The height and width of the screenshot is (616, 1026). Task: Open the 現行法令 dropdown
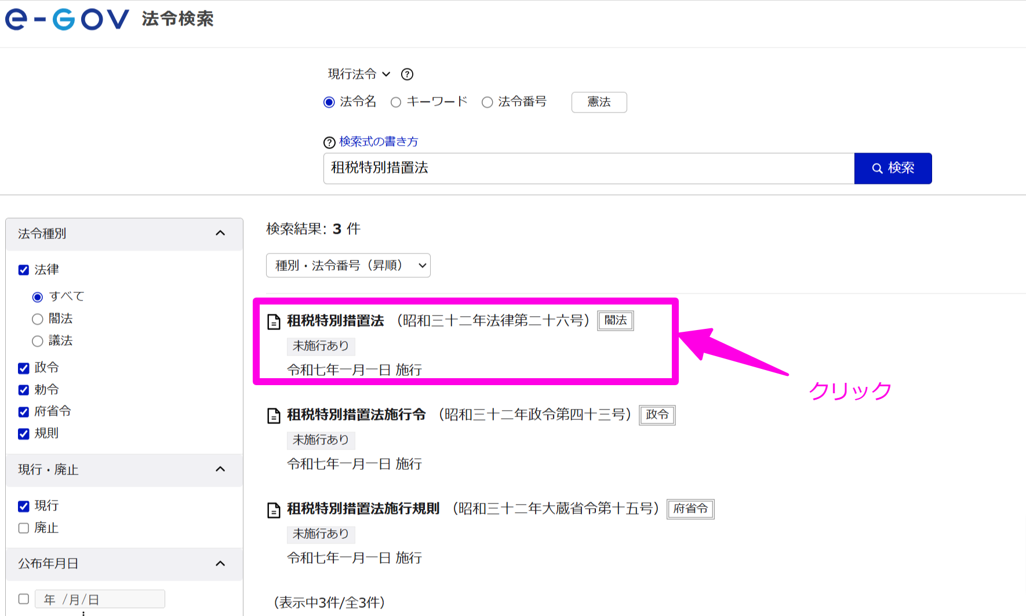[x=359, y=74]
